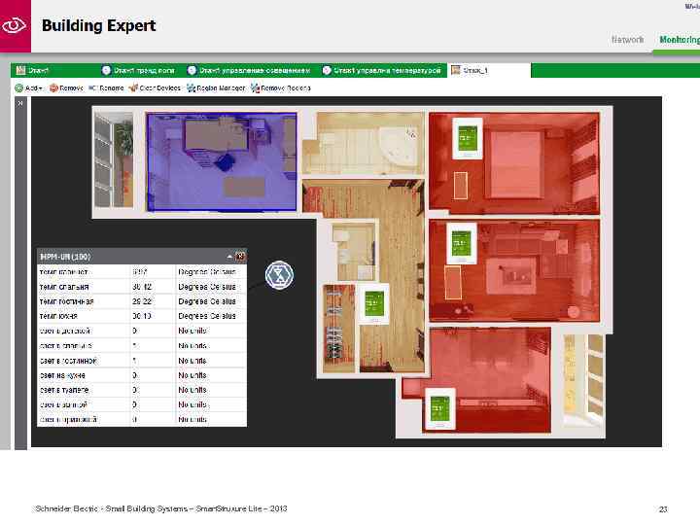Click the MPM controller hexagon icon
This screenshot has height=525, width=700.
click(x=279, y=274)
